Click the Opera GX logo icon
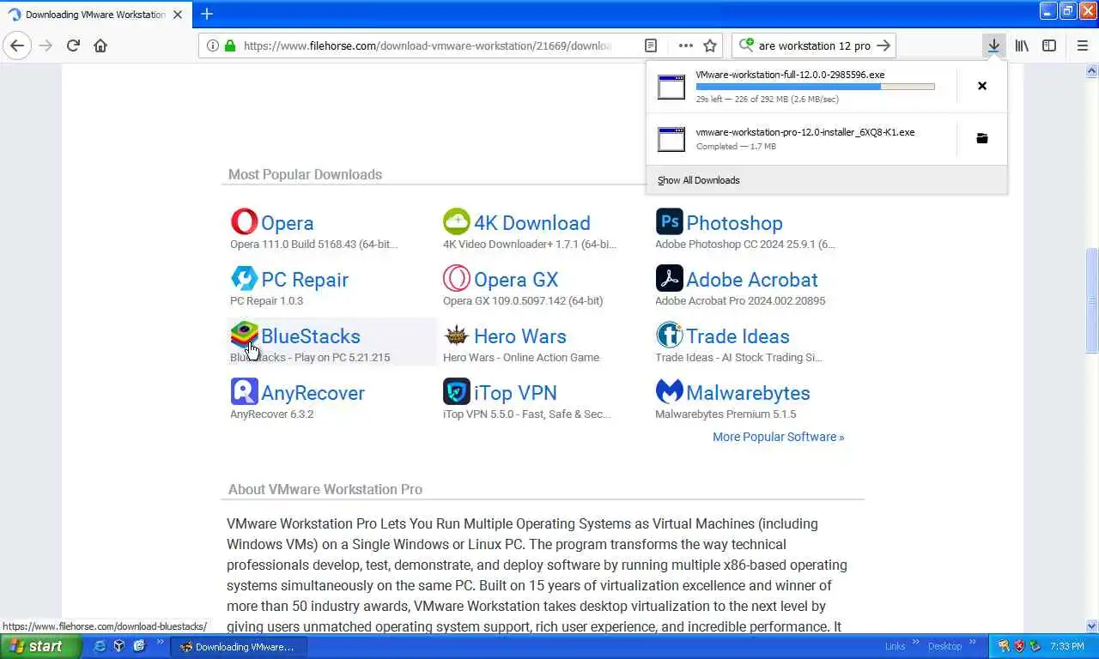 (457, 279)
